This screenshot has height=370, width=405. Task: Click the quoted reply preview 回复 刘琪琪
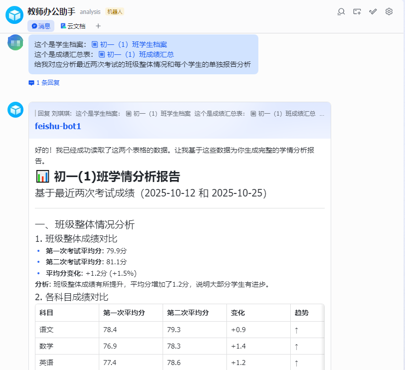[180, 114]
